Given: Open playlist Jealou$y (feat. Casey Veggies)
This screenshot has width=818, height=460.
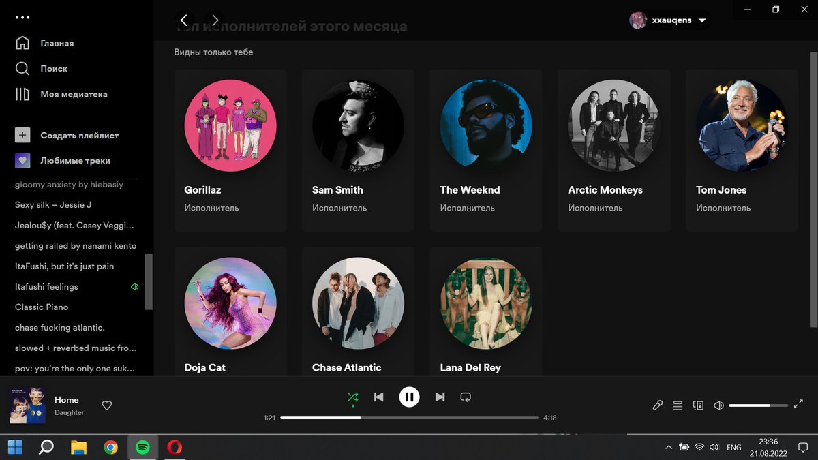Looking at the screenshot, I should tap(75, 226).
